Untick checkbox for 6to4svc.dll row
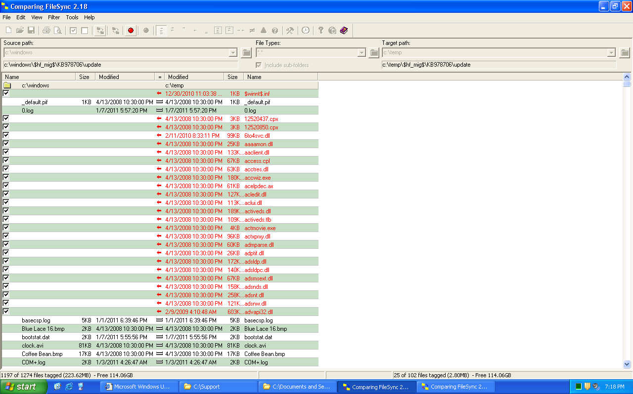The image size is (633, 394). (x=6, y=135)
